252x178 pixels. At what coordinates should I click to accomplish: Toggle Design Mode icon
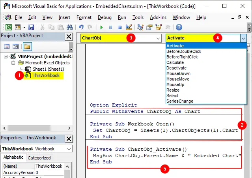click(129, 27)
